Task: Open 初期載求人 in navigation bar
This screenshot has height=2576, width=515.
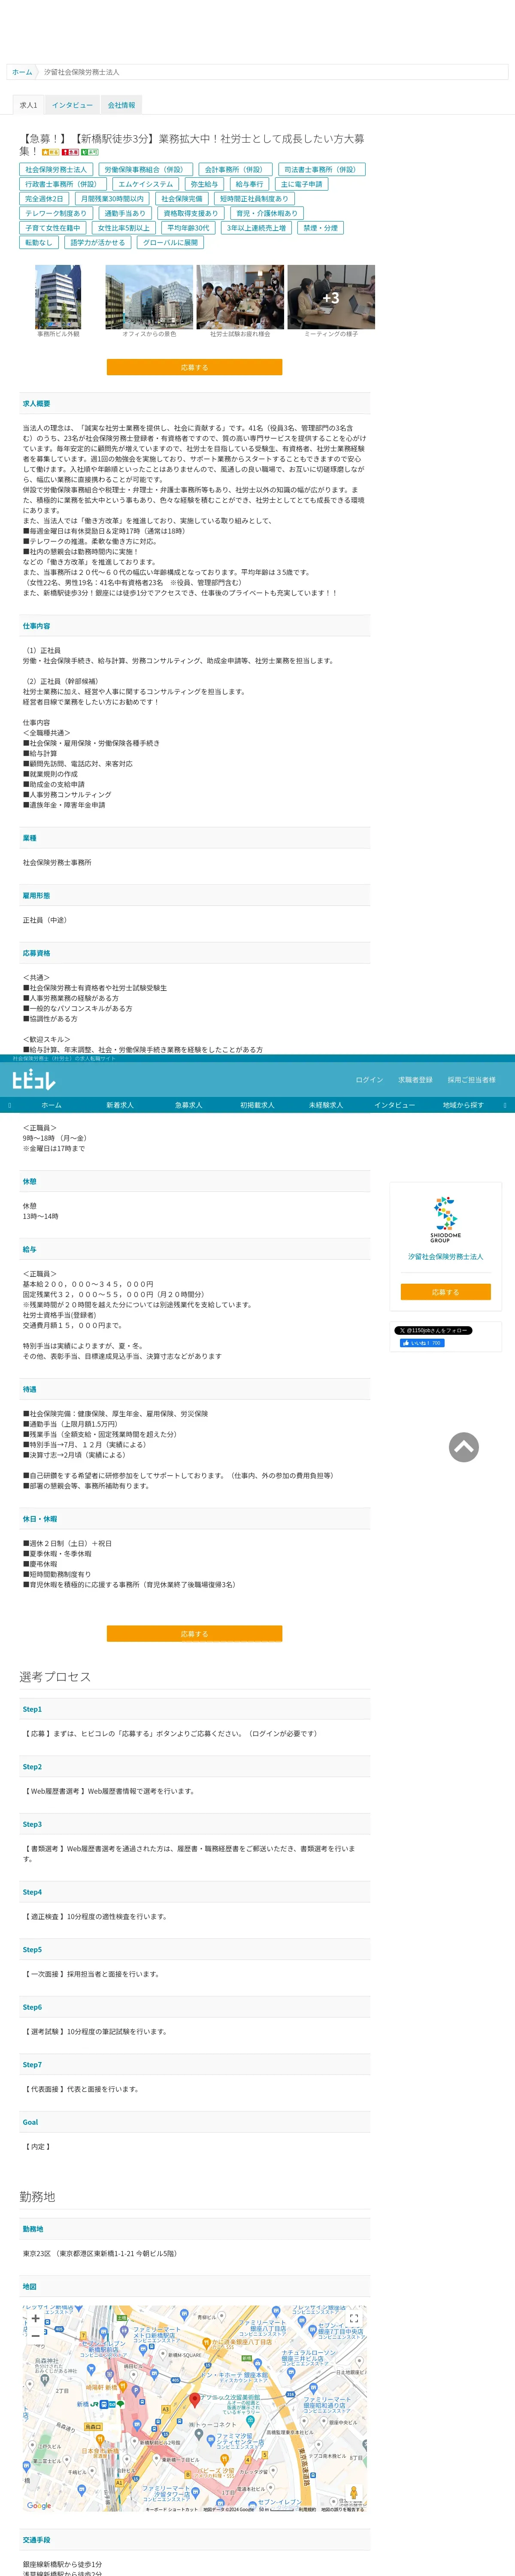Action: tap(257, 1105)
